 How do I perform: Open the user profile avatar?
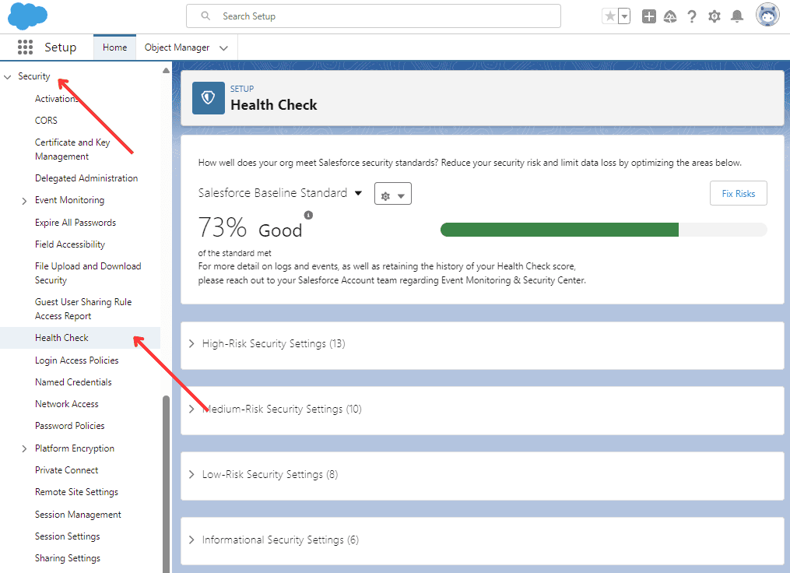[767, 16]
